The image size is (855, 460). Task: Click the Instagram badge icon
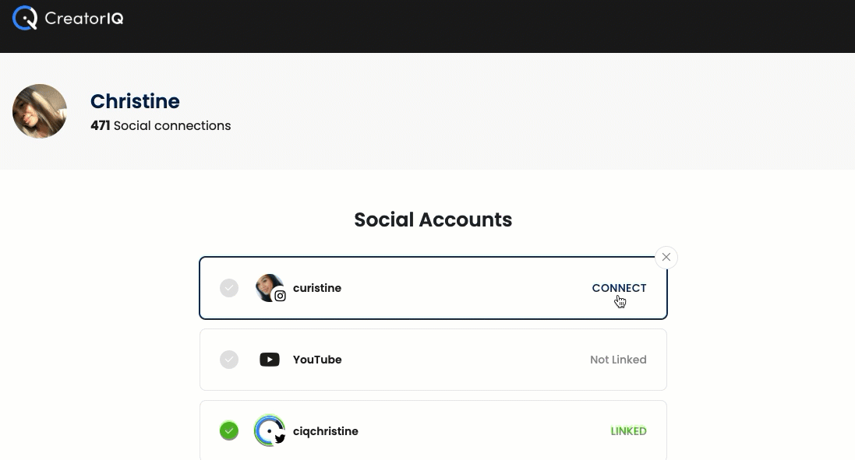[280, 296]
